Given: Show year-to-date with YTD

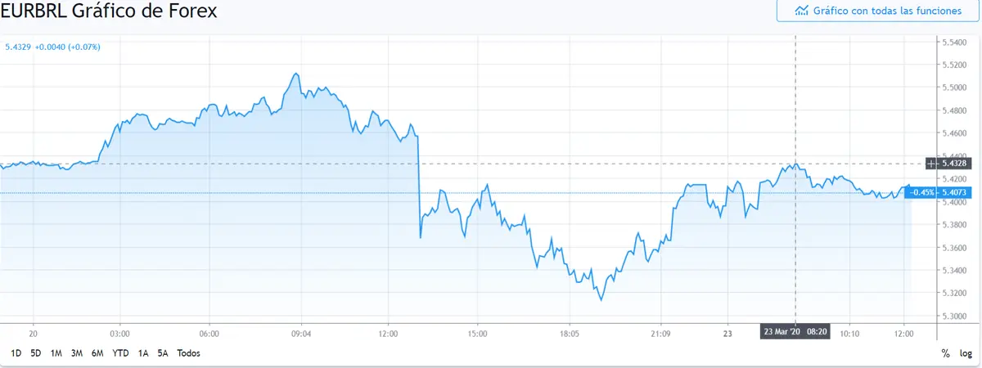Looking at the screenshot, I should (120, 353).
